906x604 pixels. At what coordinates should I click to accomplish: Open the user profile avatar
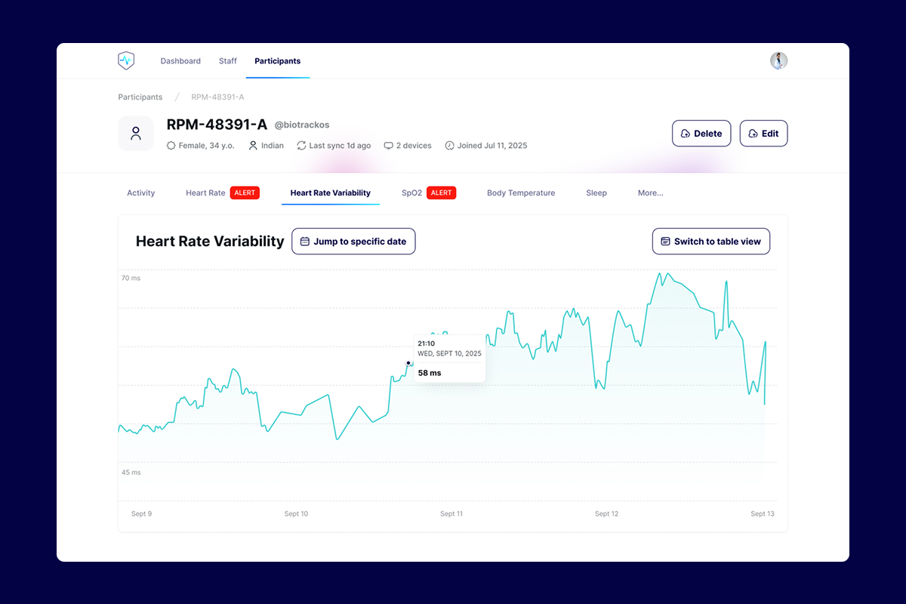coord(778,61)
